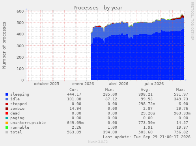Click stopped max value 6.00

[x=183, y=104]
